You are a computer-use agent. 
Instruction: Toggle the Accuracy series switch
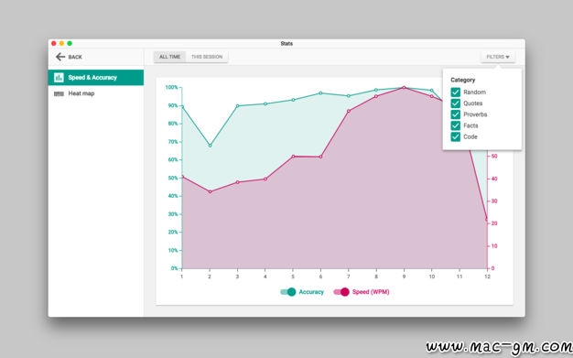(x=288, y=292)
